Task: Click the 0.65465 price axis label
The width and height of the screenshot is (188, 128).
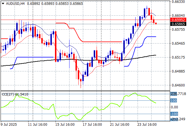Action: [178, 43]
